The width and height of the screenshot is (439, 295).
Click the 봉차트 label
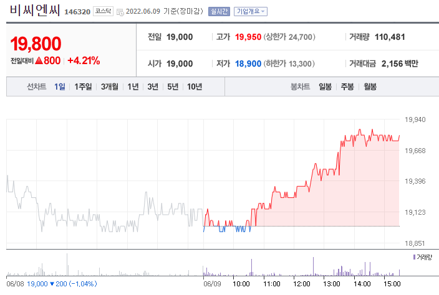301,87
